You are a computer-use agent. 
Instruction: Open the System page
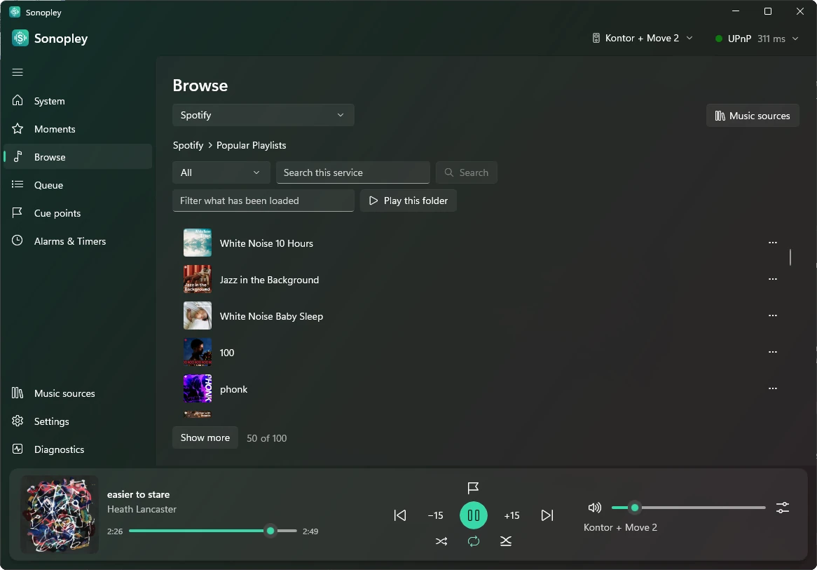click(x=78, y=101)
